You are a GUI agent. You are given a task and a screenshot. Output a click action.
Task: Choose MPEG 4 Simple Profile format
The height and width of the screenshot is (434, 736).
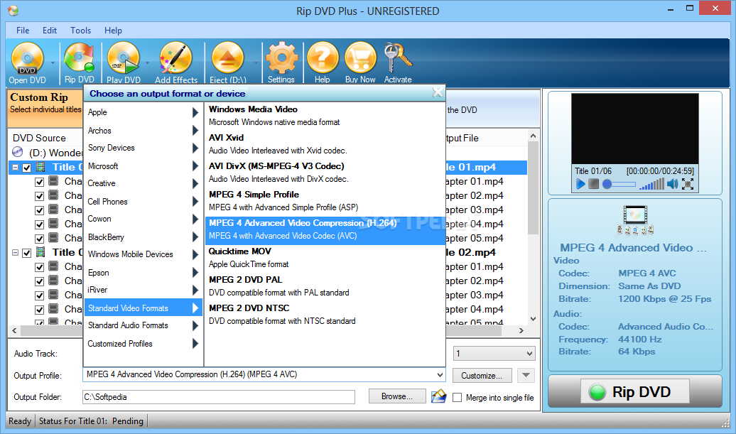pyautogui.click(x=325, y=201)
